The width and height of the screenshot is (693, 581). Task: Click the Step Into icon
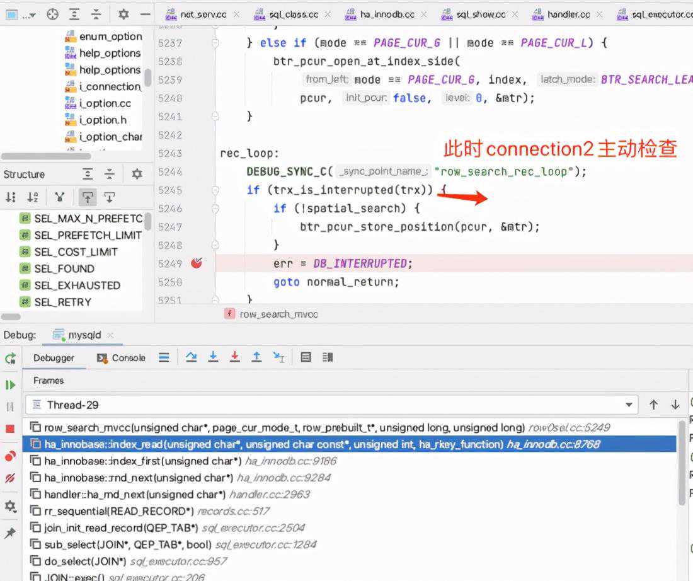(x=213, y=357)
